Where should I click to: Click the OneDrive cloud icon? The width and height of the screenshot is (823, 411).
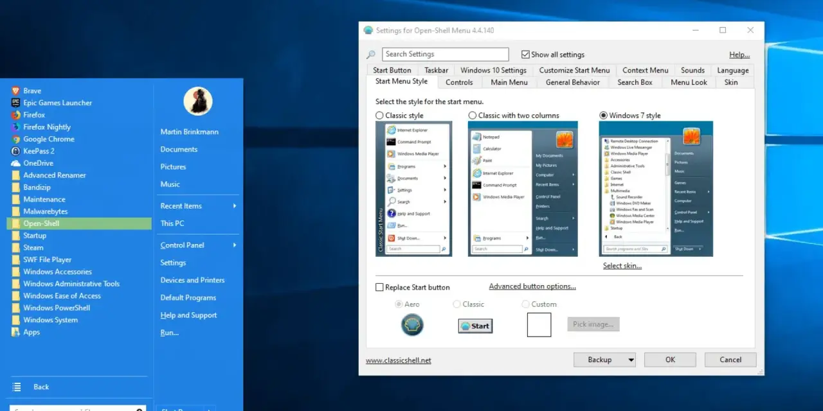pyautogui.click(x=16, y=163)
